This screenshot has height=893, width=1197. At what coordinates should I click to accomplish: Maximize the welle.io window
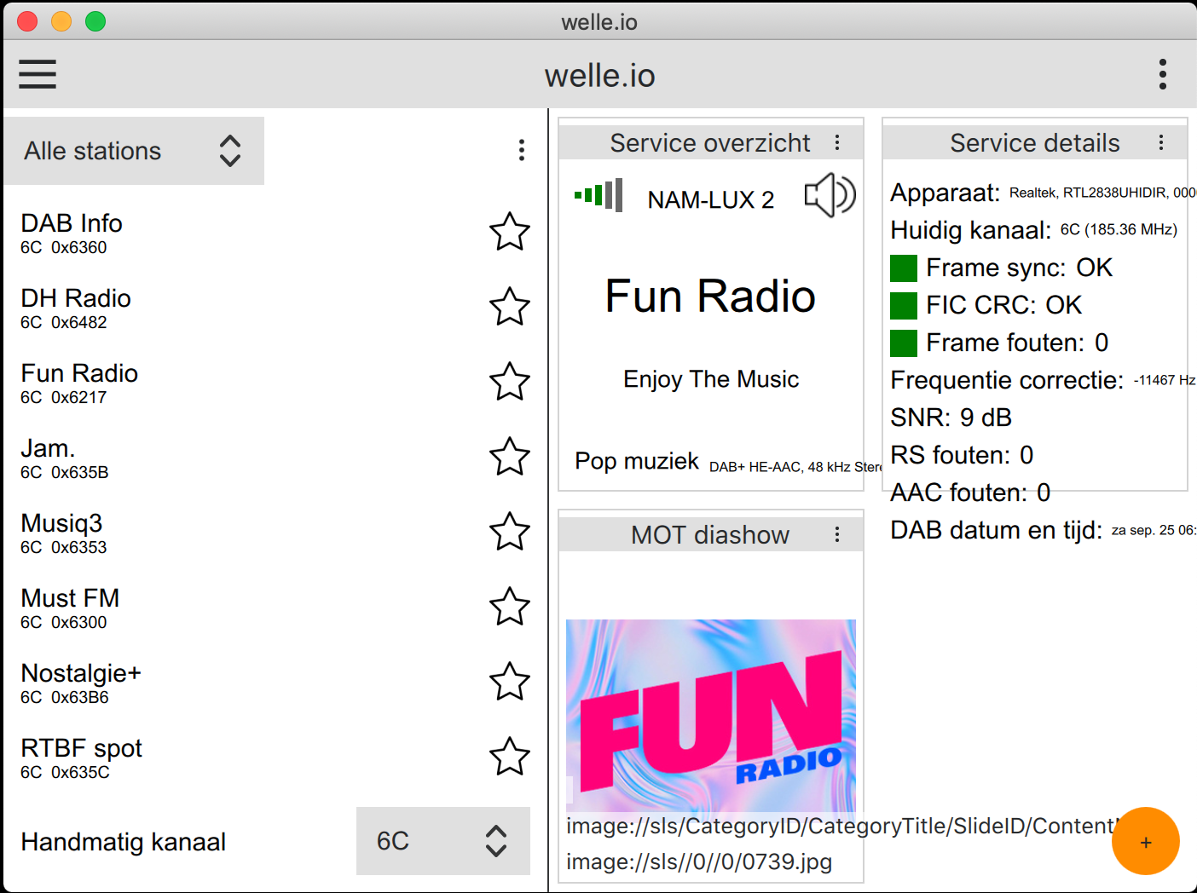point(95,21)
